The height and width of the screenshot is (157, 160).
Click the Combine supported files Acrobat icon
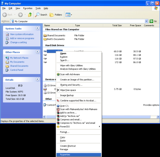pos(58,101)
